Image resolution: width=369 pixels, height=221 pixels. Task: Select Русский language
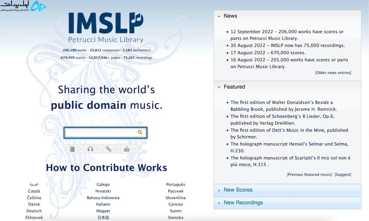pos(176,191)
